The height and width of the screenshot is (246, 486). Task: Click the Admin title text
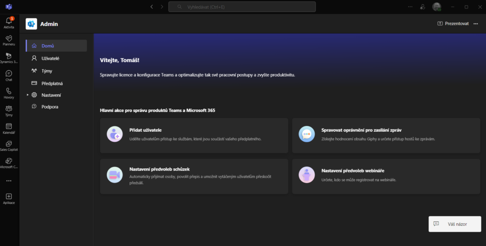49,24
